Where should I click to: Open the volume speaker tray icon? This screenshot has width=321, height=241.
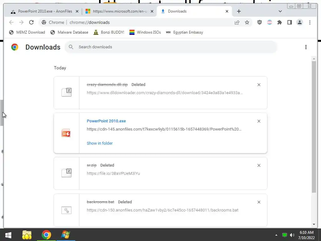point(292,235)
